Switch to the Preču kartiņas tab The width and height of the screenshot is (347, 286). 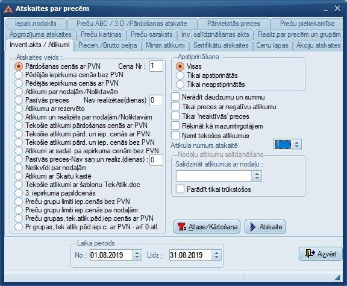point(101,34)
